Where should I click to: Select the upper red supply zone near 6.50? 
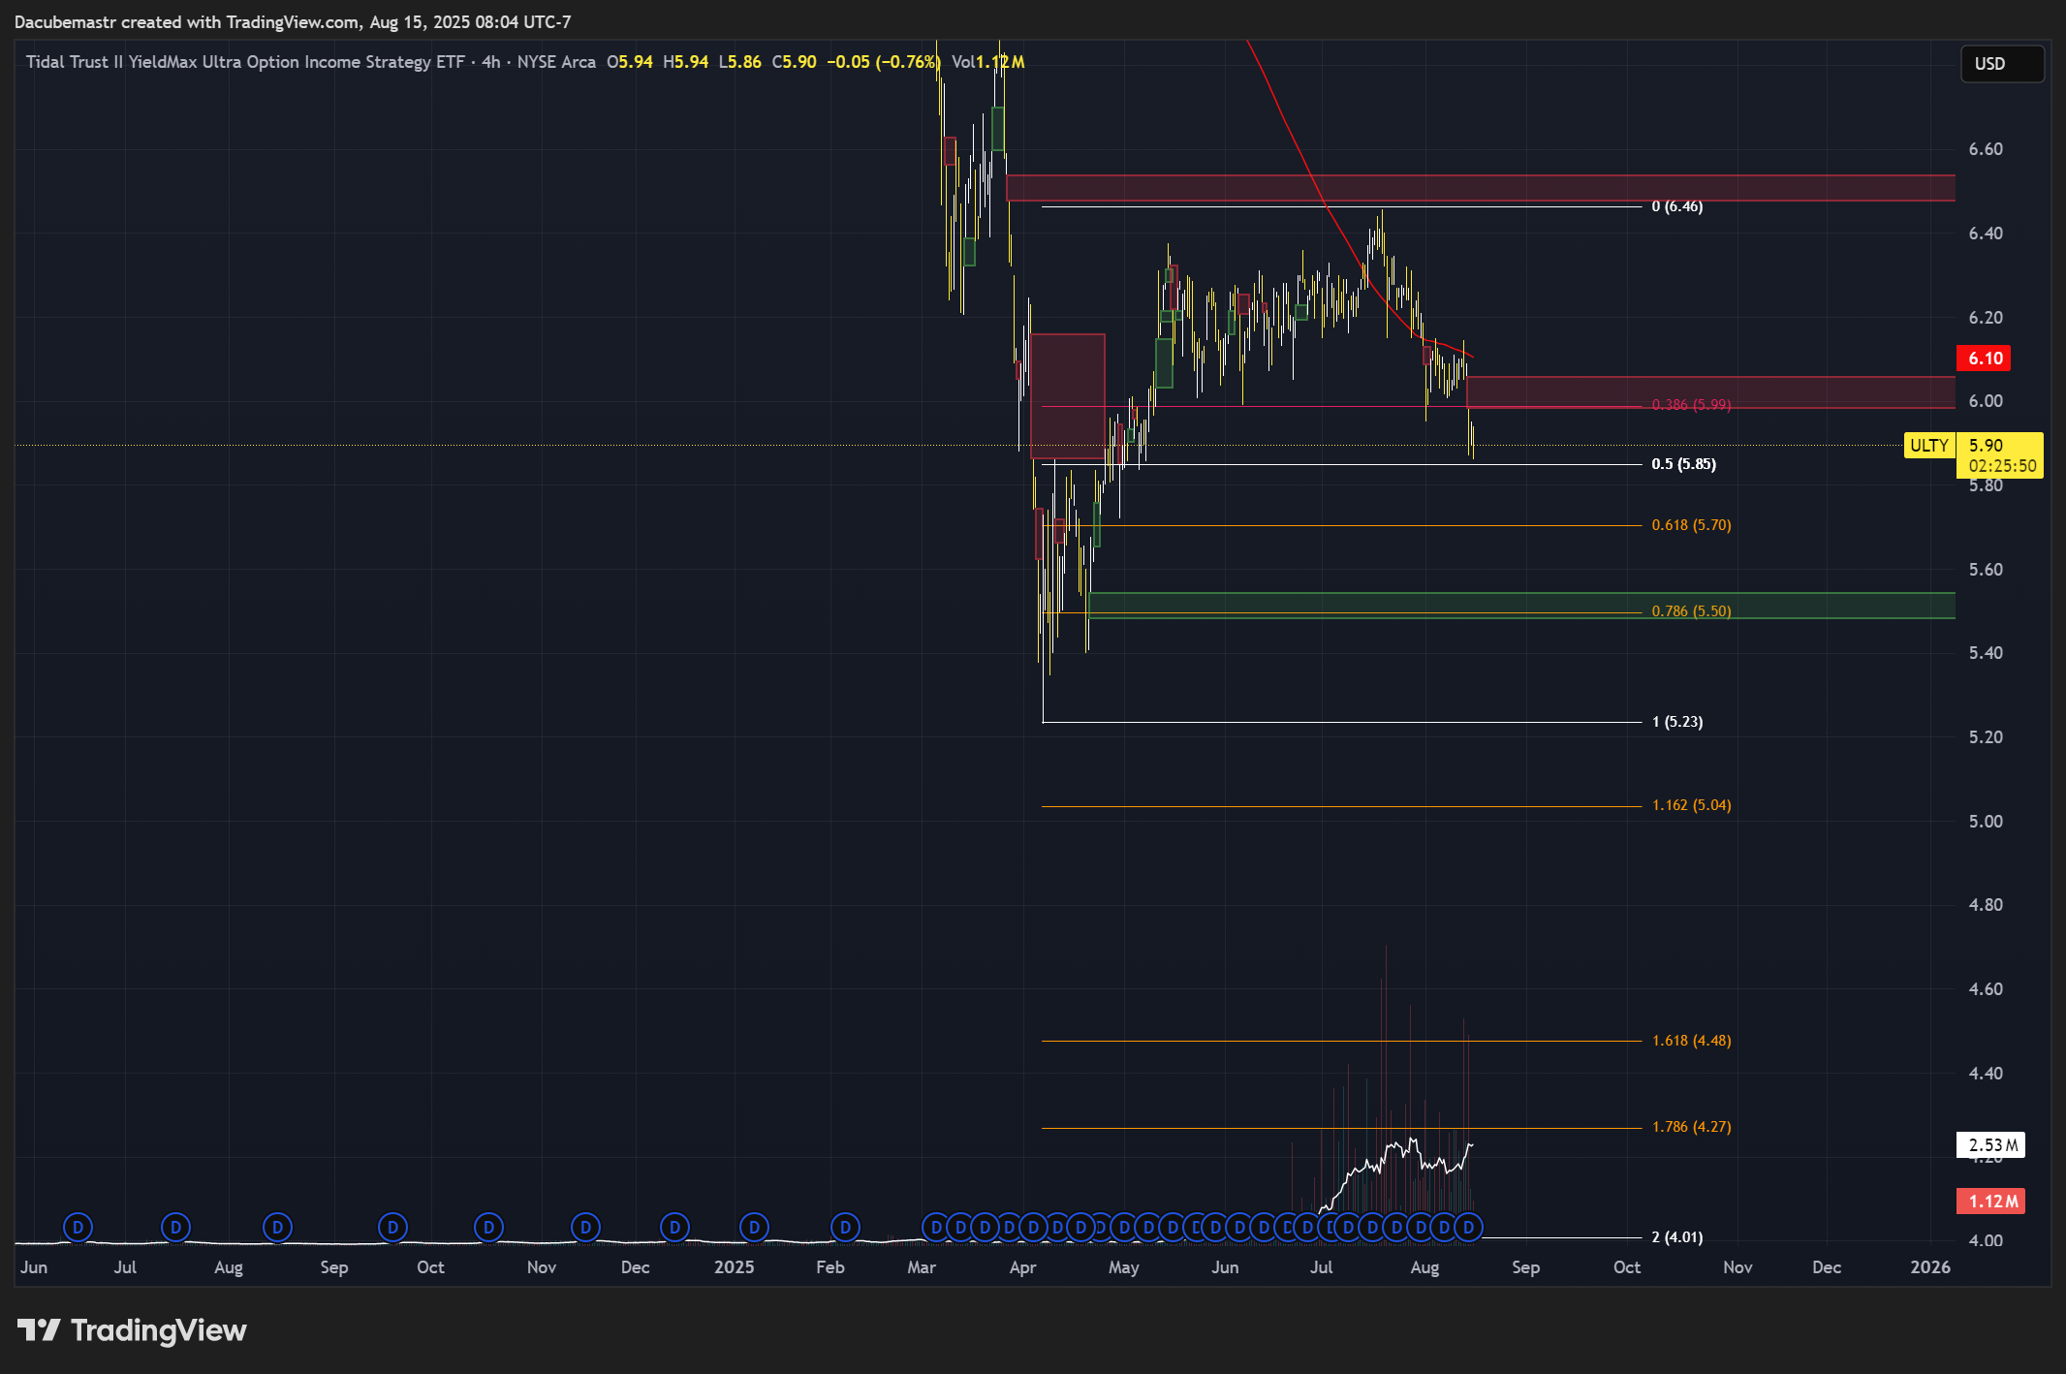point(1481,188)
